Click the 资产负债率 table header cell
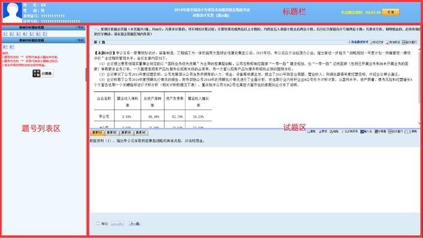This screenshot has height=238, width=423. click(x=174, y=99)
